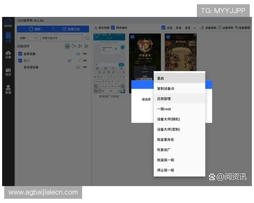
Task: Click the pencil edit icon for 百川 group
Action: point(80,60)
